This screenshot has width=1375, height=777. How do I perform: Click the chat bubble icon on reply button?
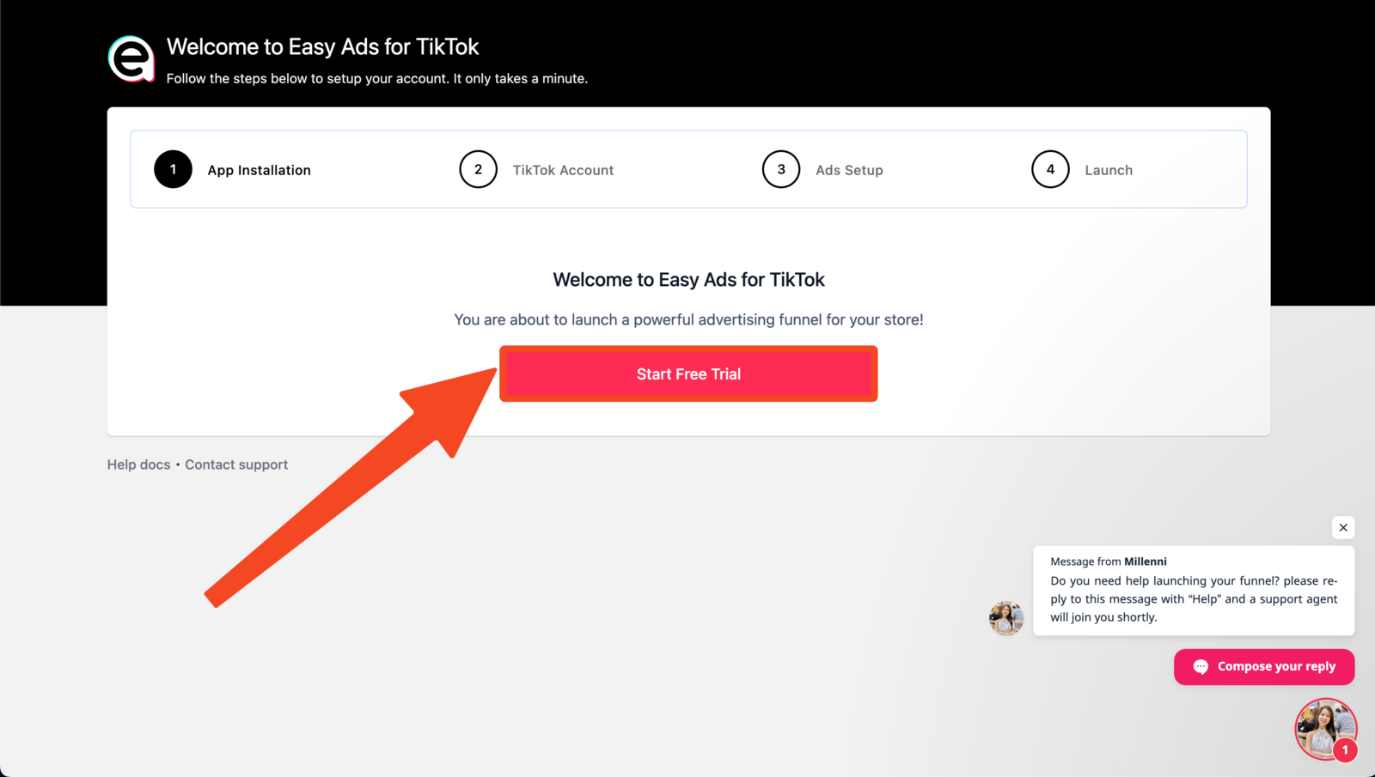coord(1201,666)
